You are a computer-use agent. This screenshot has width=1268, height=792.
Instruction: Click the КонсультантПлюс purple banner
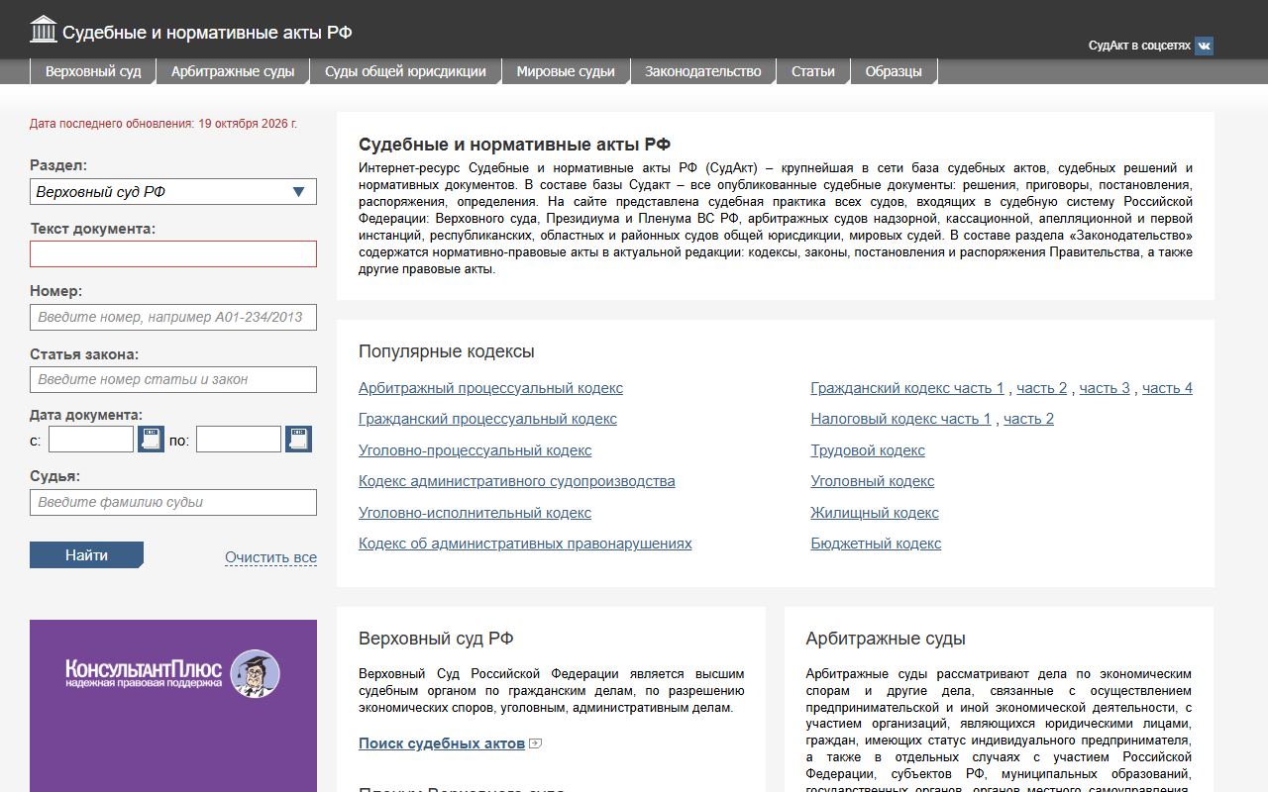[x=173, y=706]
